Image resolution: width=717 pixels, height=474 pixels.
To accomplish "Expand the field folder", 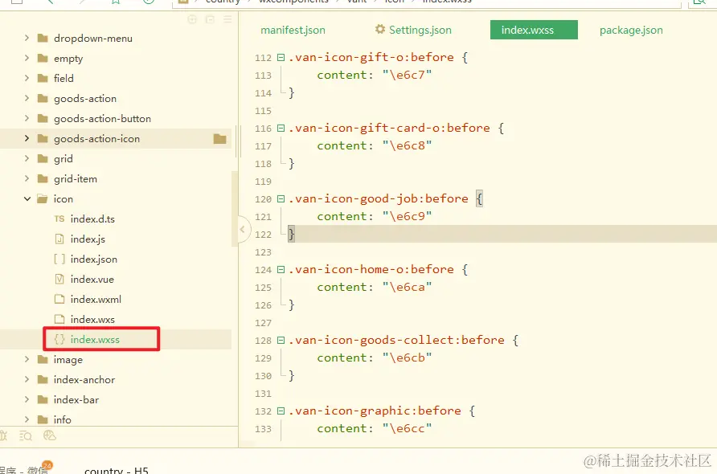I will [x=27, y=78].
